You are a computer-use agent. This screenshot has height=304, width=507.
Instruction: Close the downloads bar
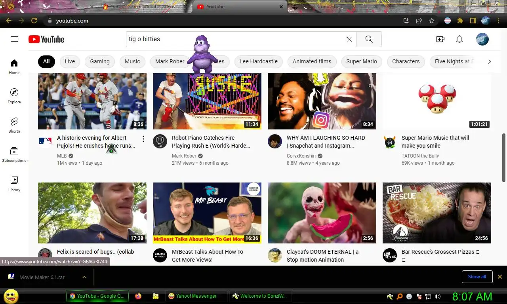click(x=500, y=277)
